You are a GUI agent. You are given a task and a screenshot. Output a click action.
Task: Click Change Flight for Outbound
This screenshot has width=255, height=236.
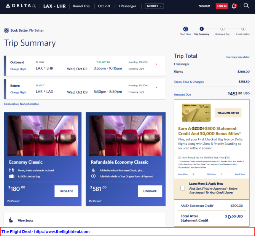point(18,69)
